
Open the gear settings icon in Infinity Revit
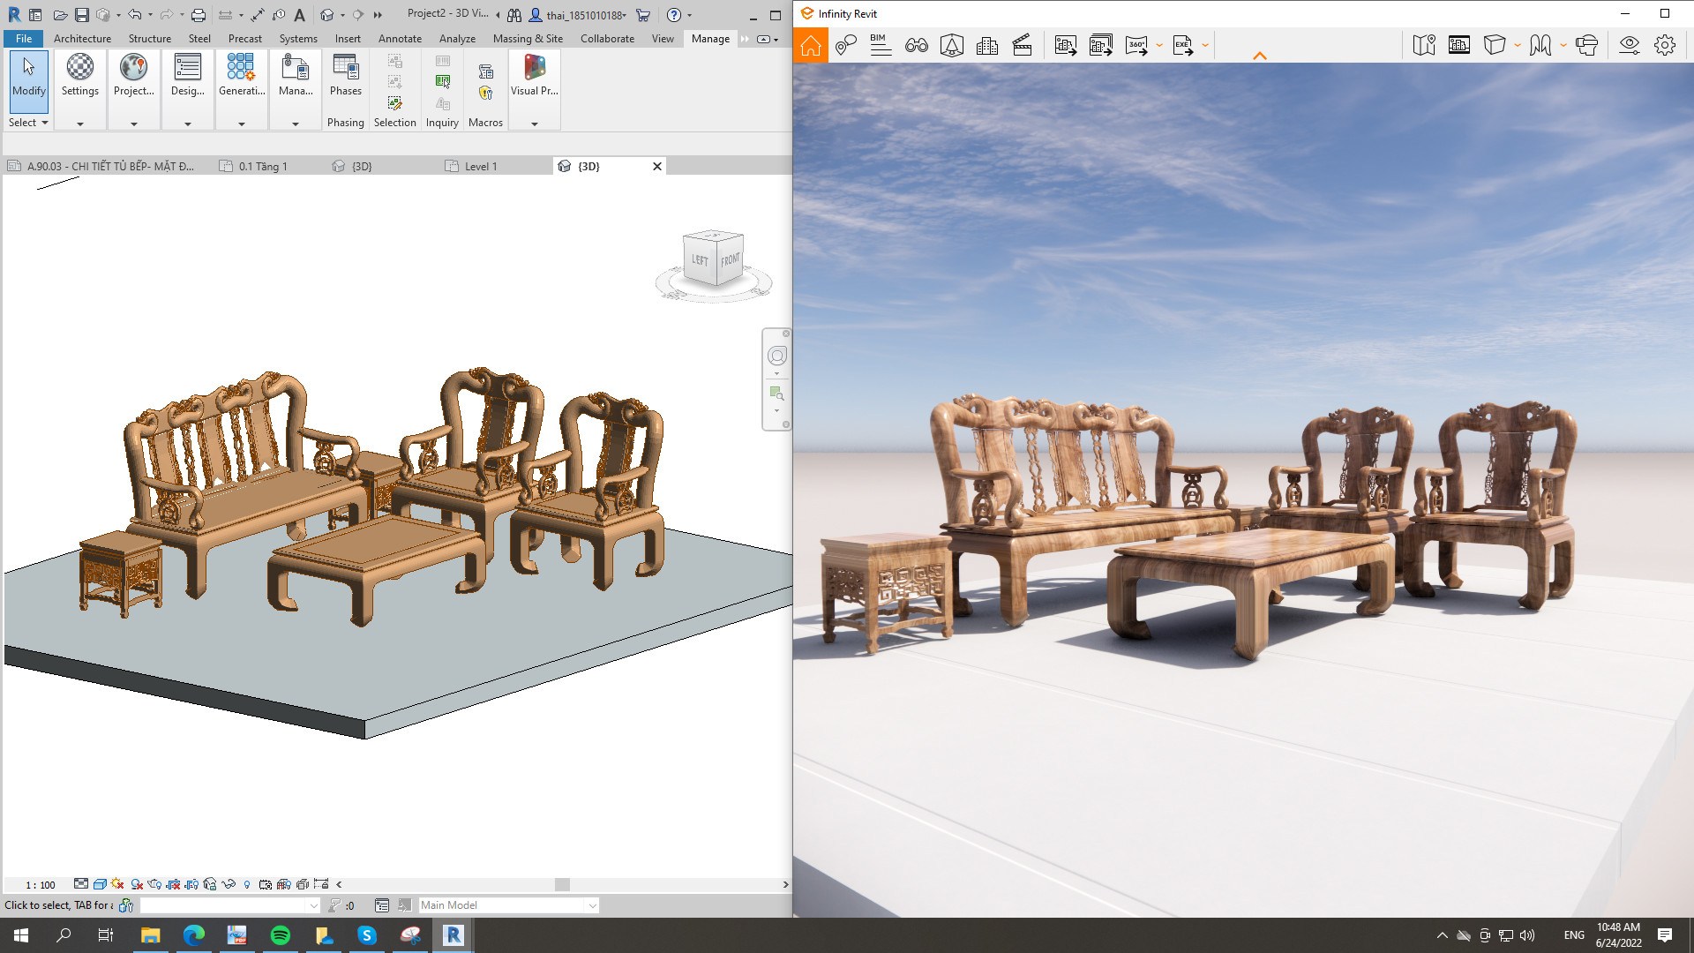click(1665, 46)
